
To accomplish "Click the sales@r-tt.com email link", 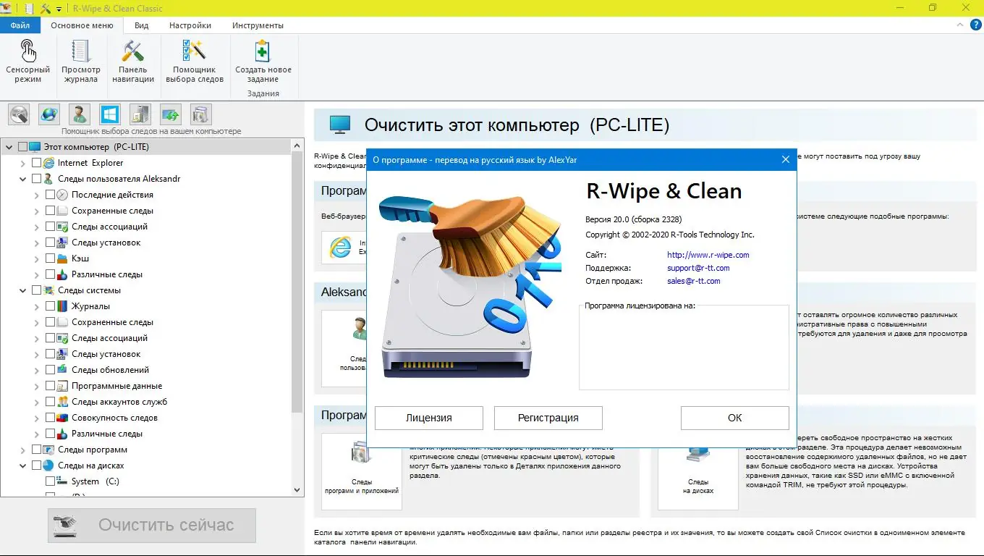I will [x=694, y=281].
